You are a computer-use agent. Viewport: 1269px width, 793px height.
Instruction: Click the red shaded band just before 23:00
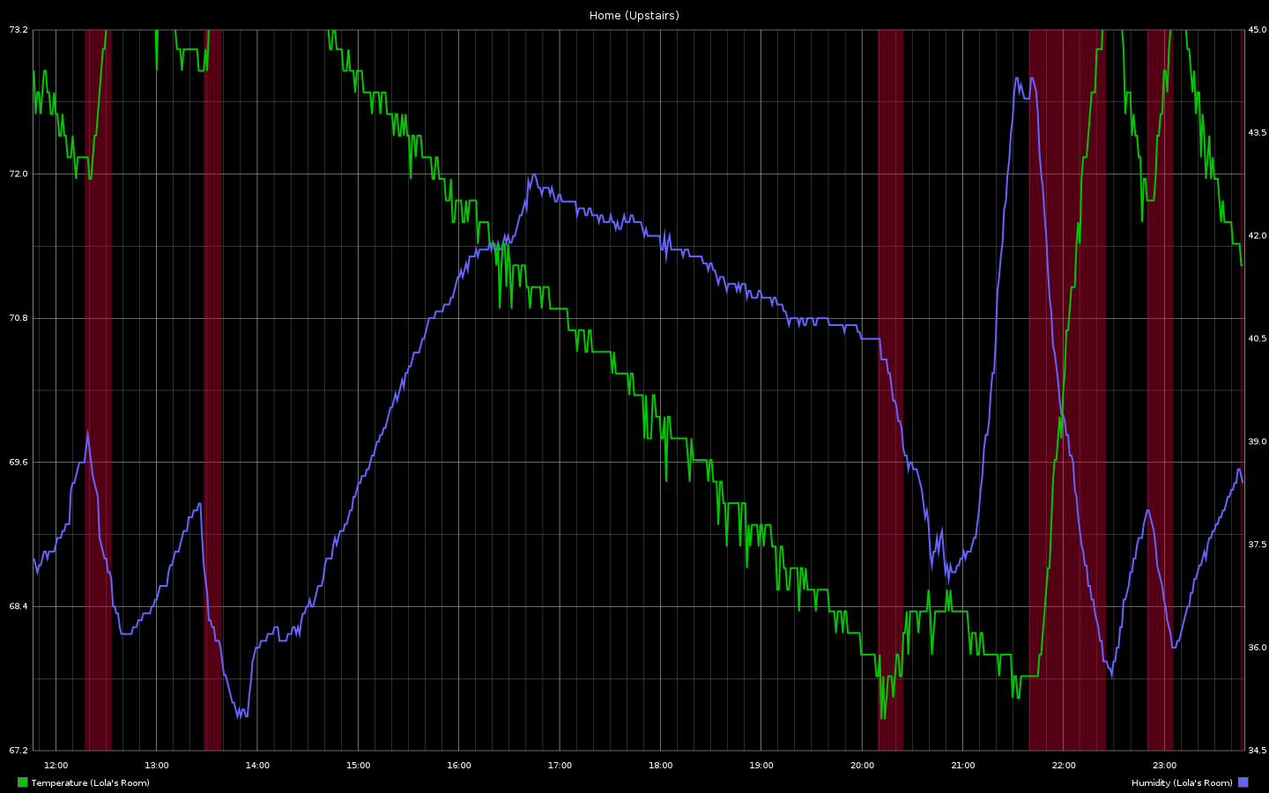[1160, 396]
